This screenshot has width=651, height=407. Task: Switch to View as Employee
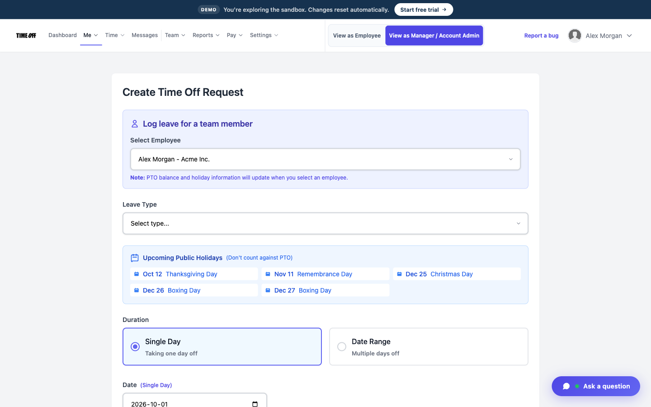point(357,35)
